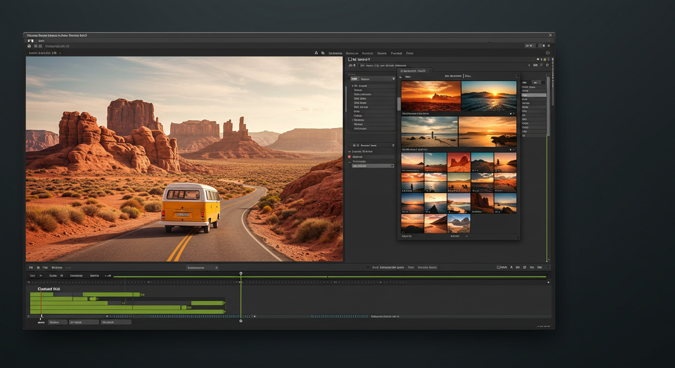Screen dimensions: 675x368
Task: Click the letter A icon in the timeline toolbar
Action: point(512,267)
